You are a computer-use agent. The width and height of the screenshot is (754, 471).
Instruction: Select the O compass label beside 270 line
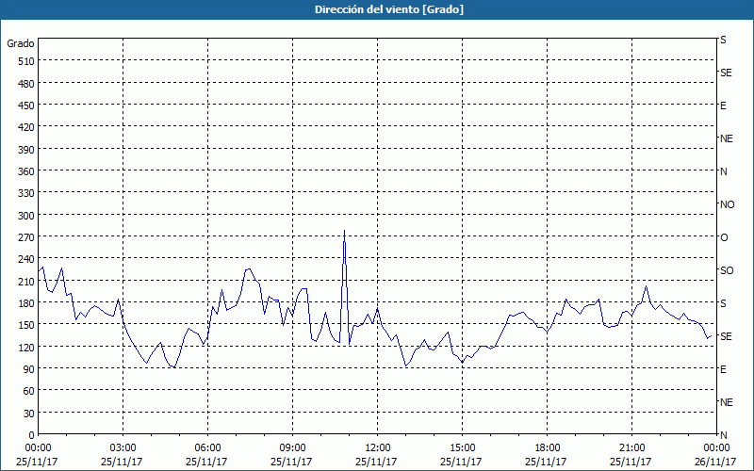click(724, 238)
